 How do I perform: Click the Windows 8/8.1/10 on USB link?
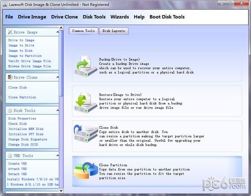click(x=33, y=184)
